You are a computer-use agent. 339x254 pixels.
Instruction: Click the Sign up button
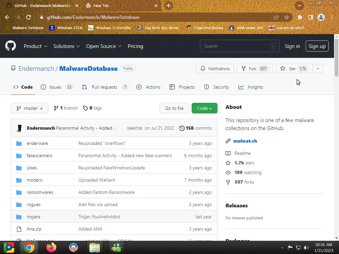(317, 46)
